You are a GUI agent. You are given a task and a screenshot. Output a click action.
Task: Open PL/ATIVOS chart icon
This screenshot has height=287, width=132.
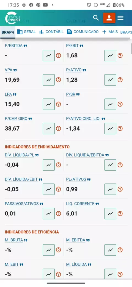coord(110,189)
